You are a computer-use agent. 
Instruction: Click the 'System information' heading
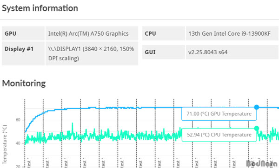(40, 8)
